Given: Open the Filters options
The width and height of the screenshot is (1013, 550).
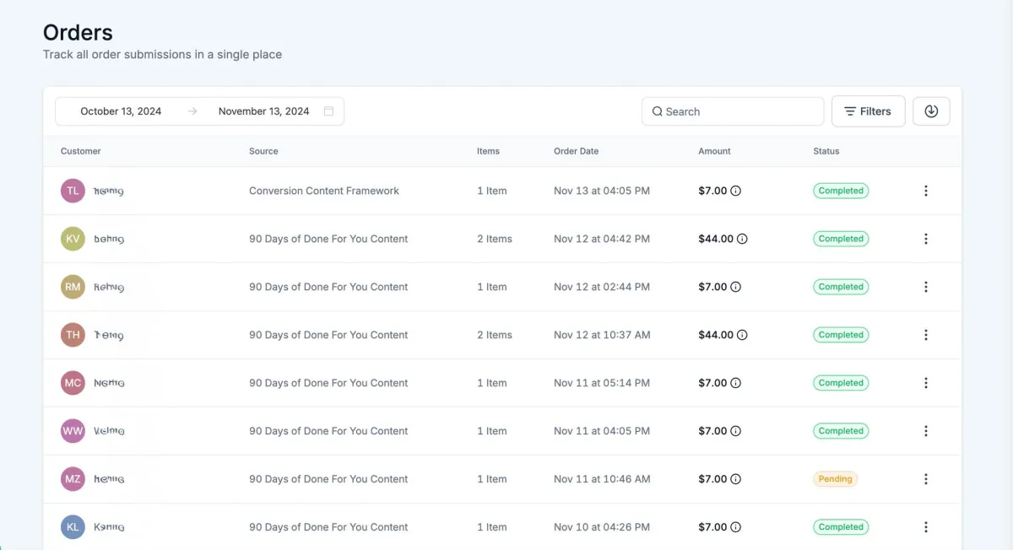Looking at the screenshot, I should coord(868,111).
